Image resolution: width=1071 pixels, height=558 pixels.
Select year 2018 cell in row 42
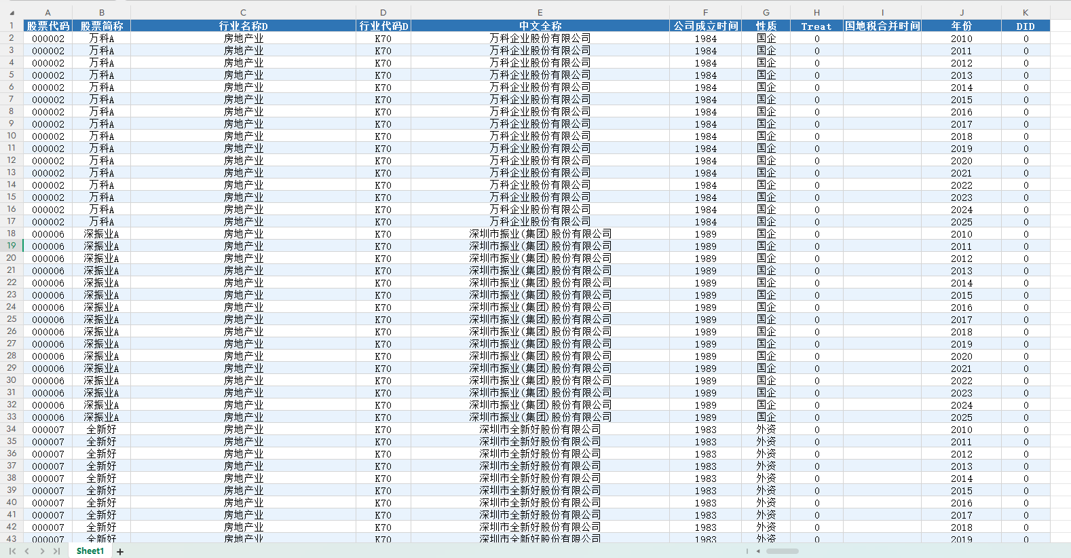click(962, 527)
